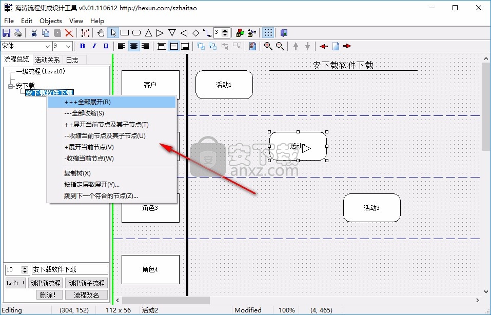
Task: Open the Objects menu
Action: coord(50,21)
